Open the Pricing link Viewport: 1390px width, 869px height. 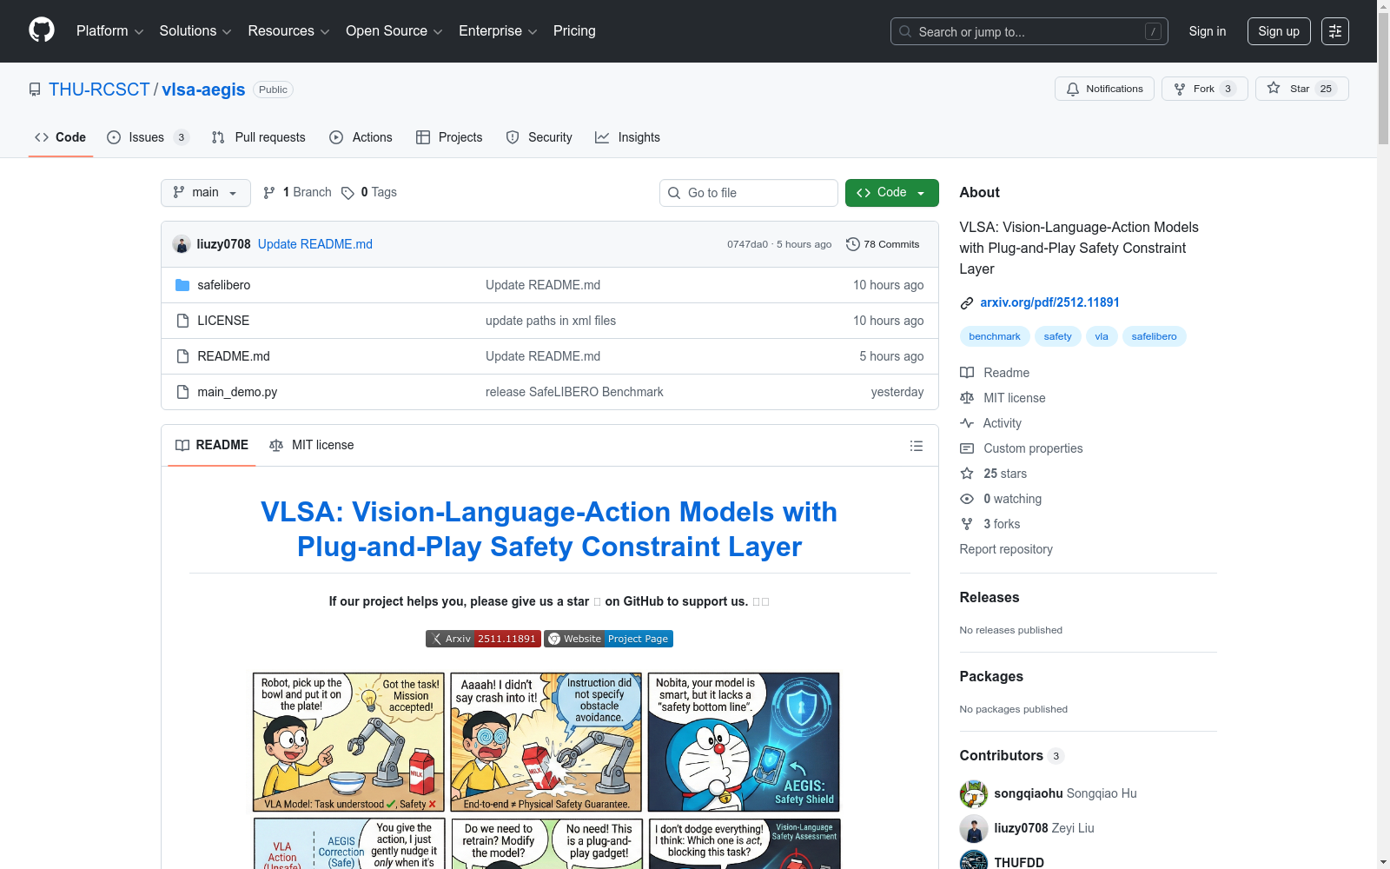click(574, 31)
